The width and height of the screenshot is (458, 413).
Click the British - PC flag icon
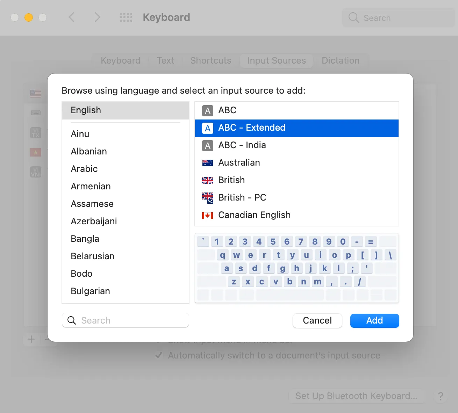pos(208,197)
